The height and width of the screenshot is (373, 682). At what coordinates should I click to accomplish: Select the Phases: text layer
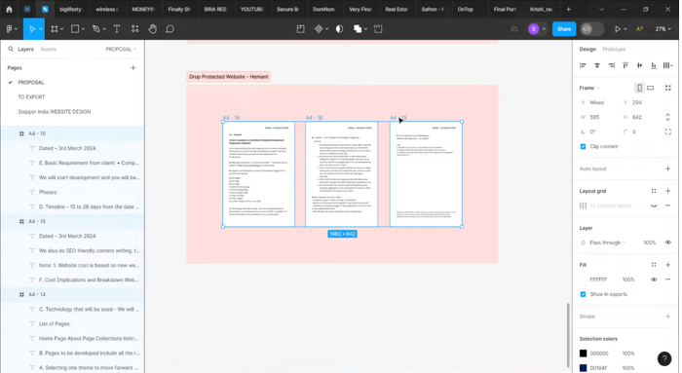49,192
